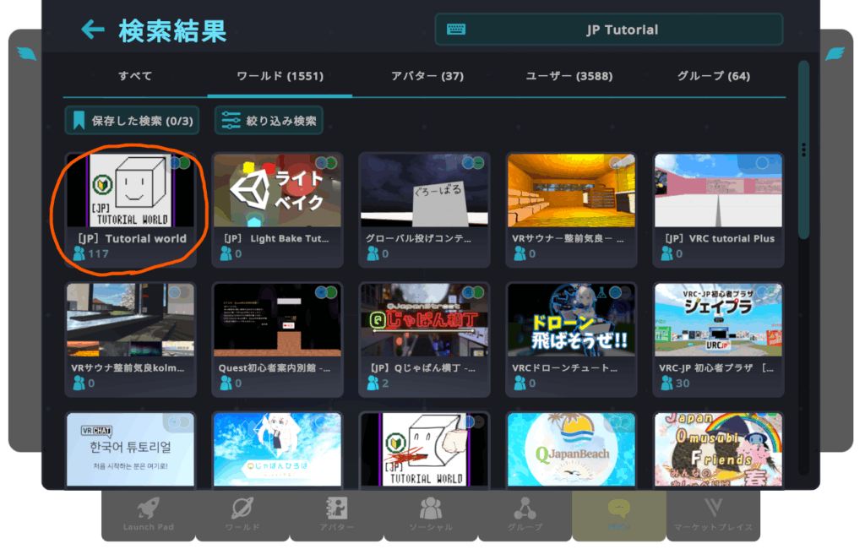Screen dimensions: 865x549
Task: Open the Quest初心者案内別館 world card
Action: click(x=277, y=340)
